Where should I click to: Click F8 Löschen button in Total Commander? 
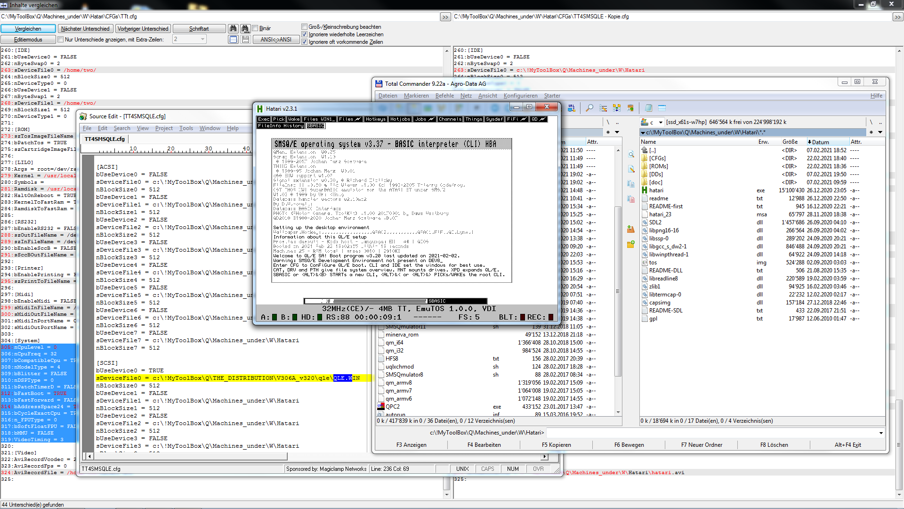click(x=774, y=445)
